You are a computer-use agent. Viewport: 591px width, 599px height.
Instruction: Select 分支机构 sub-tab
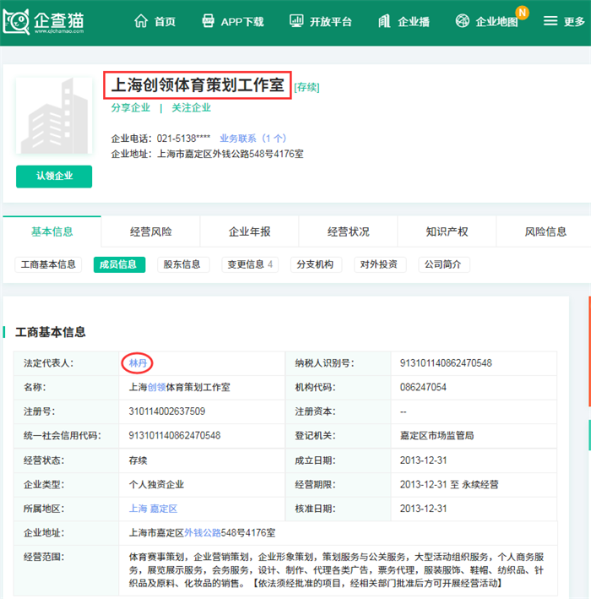pos(316,264)
